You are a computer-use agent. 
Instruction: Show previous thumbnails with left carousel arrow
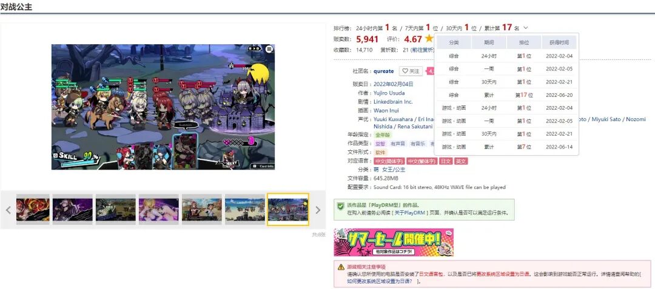8,210
